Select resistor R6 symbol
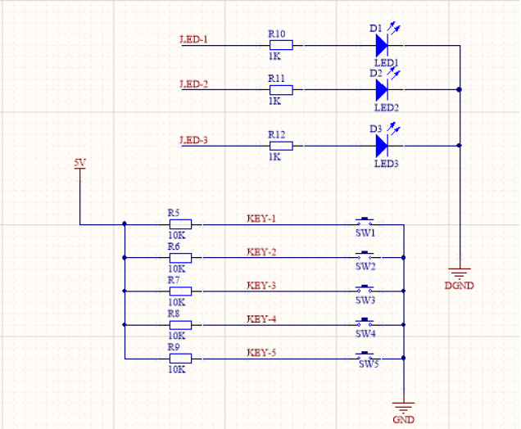The width and height of the screenshot is (521, 429). (x=180, y=258)
